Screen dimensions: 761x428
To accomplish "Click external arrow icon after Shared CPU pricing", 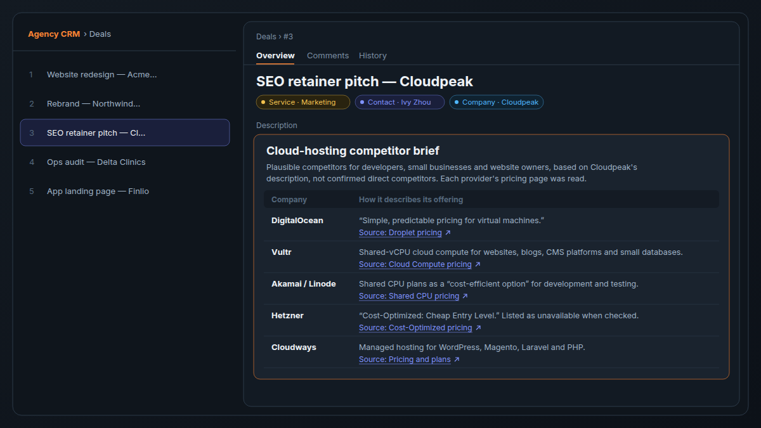I will (x=465, y=296).
